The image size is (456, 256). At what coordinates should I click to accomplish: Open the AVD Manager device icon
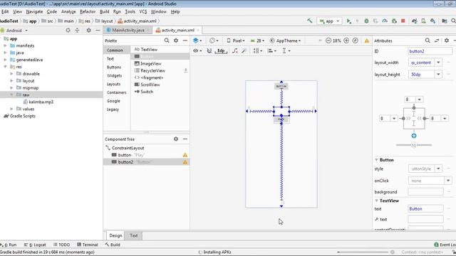coord(423,21)
